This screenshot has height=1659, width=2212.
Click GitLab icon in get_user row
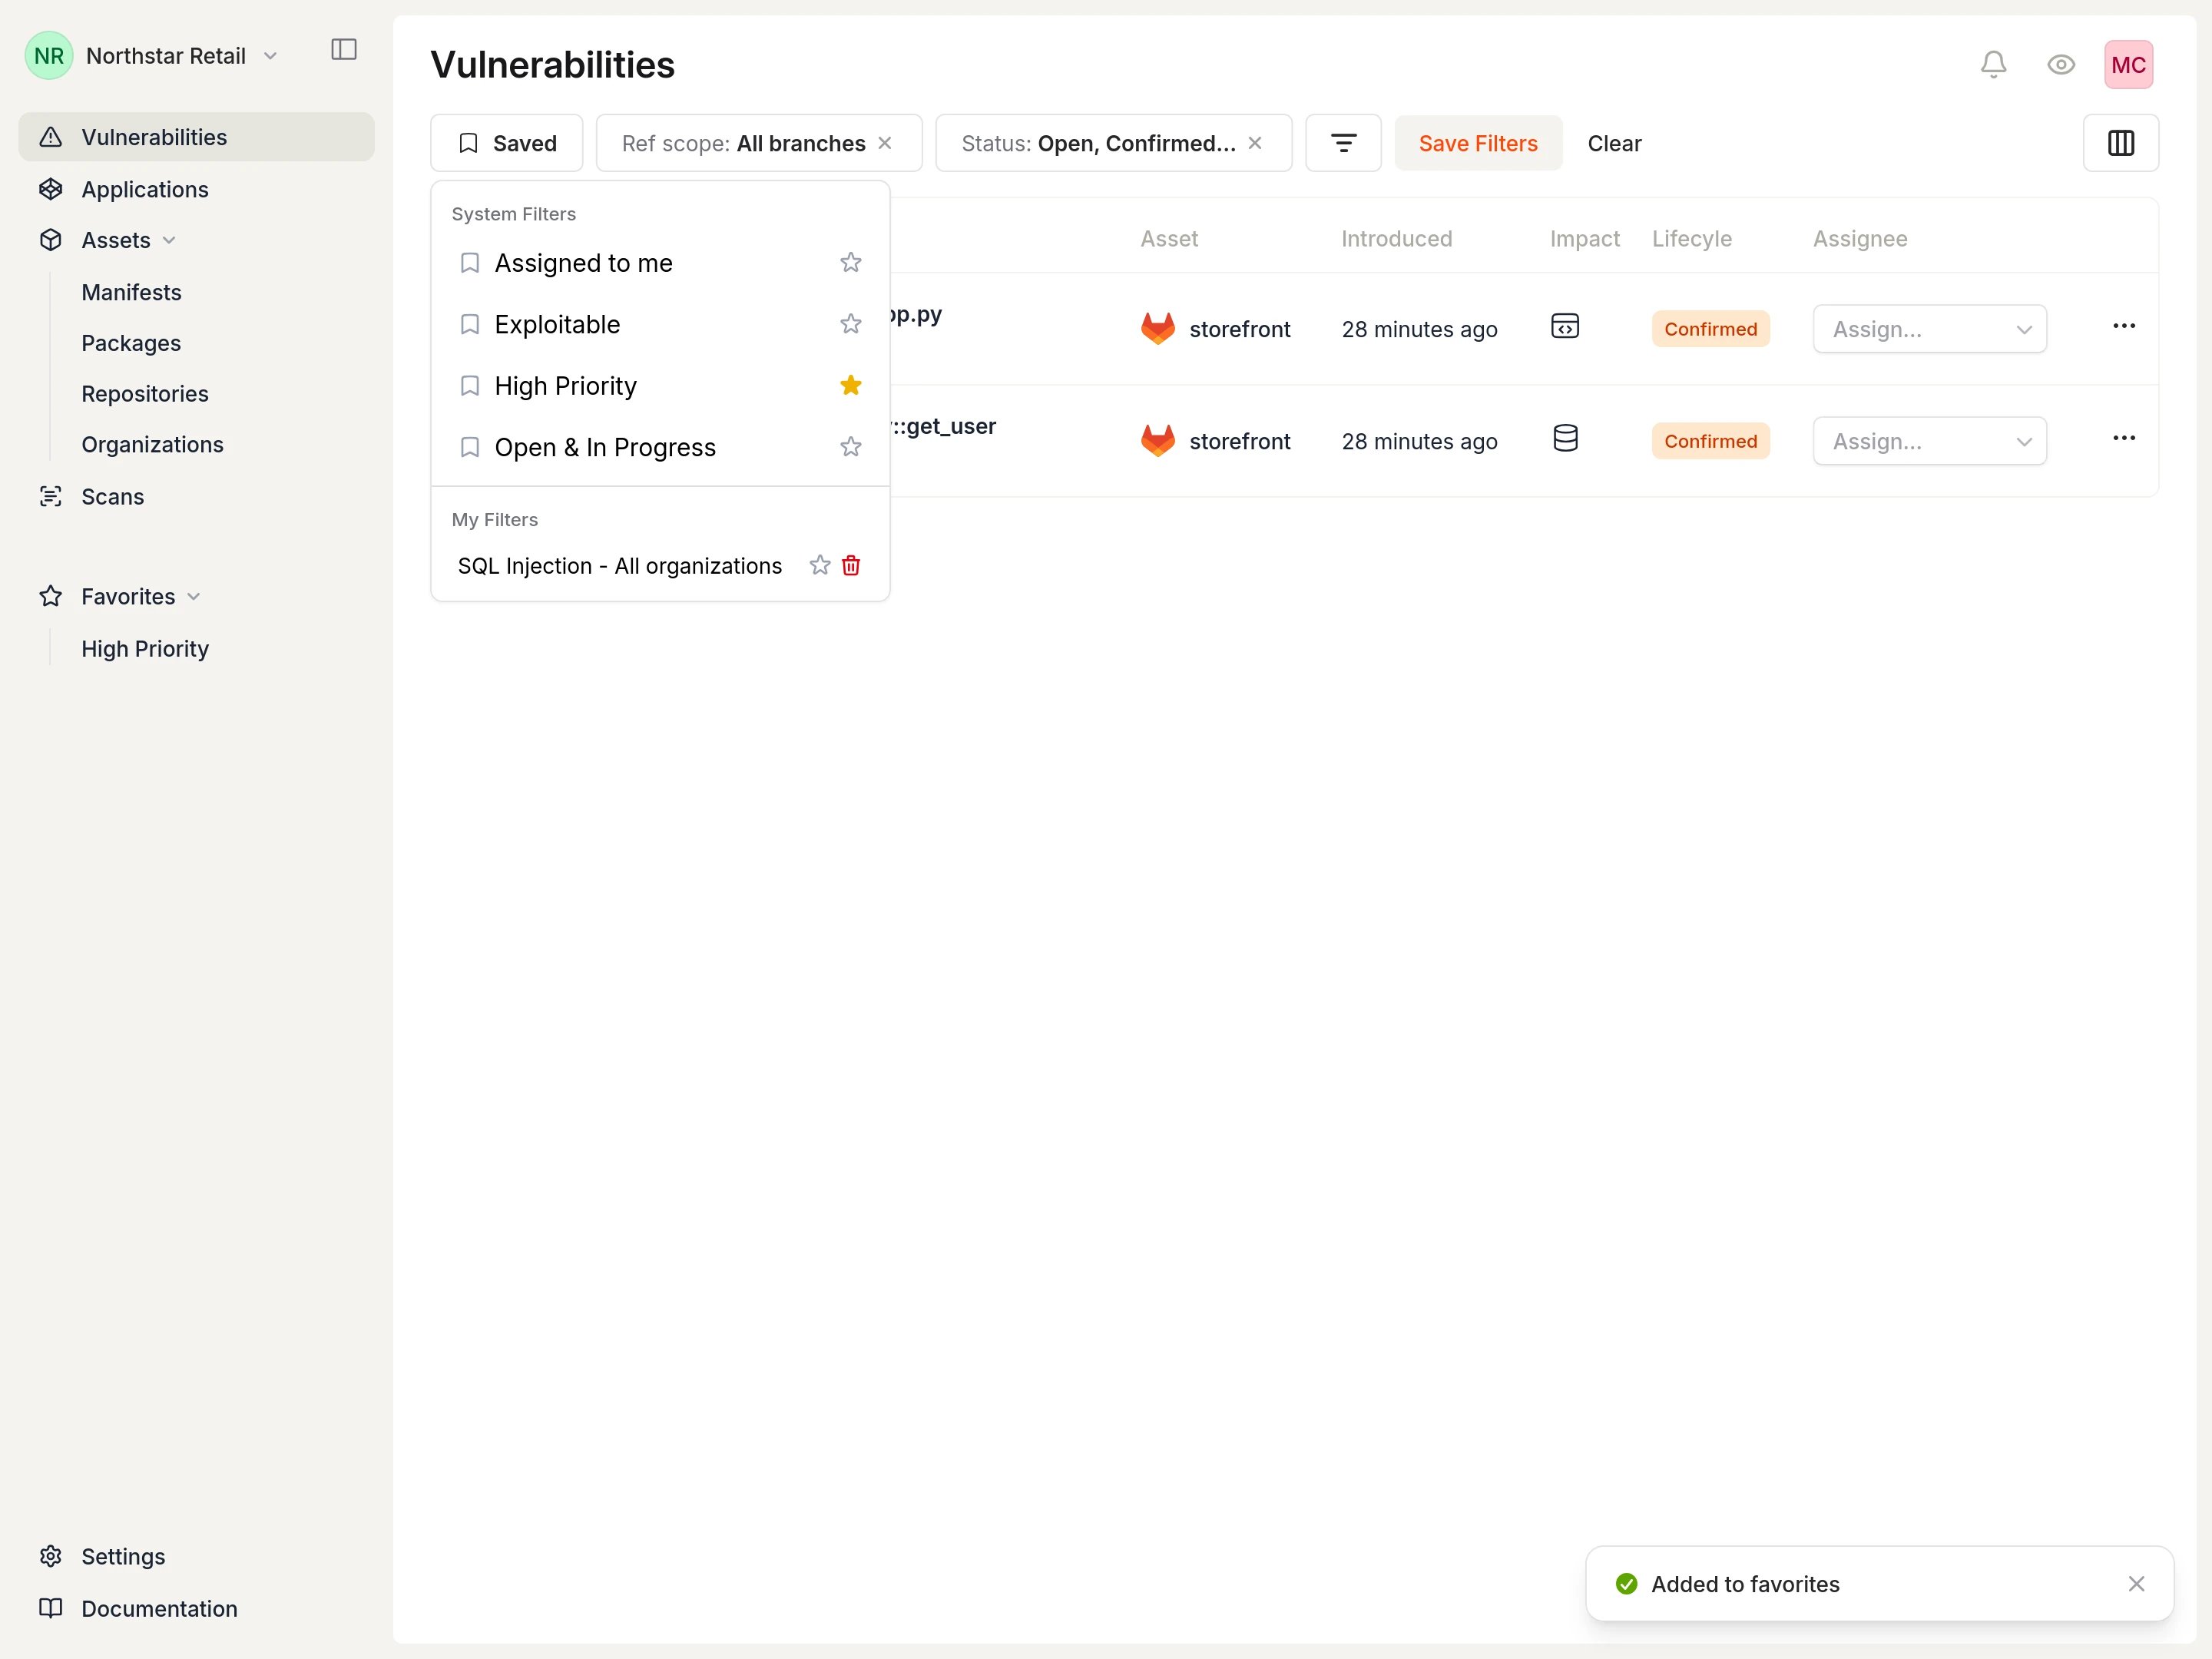click(x=1157, y=440)
